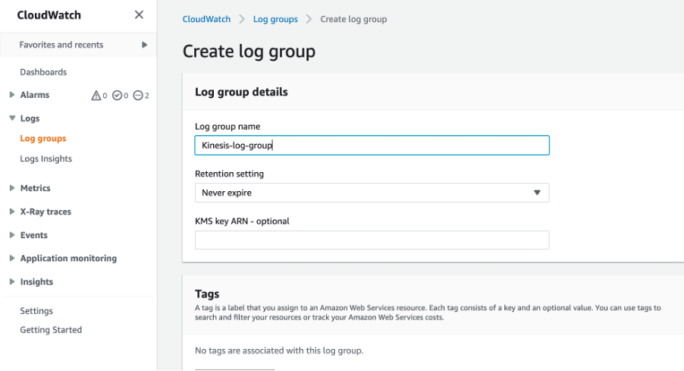Viewport: 684px width, 371px height.
Task: Click the 'No tags are associated' text
Action: [279, 351]
